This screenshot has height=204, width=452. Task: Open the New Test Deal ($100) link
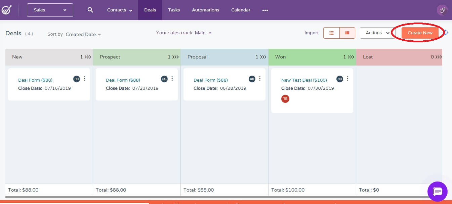pos(304,80)
